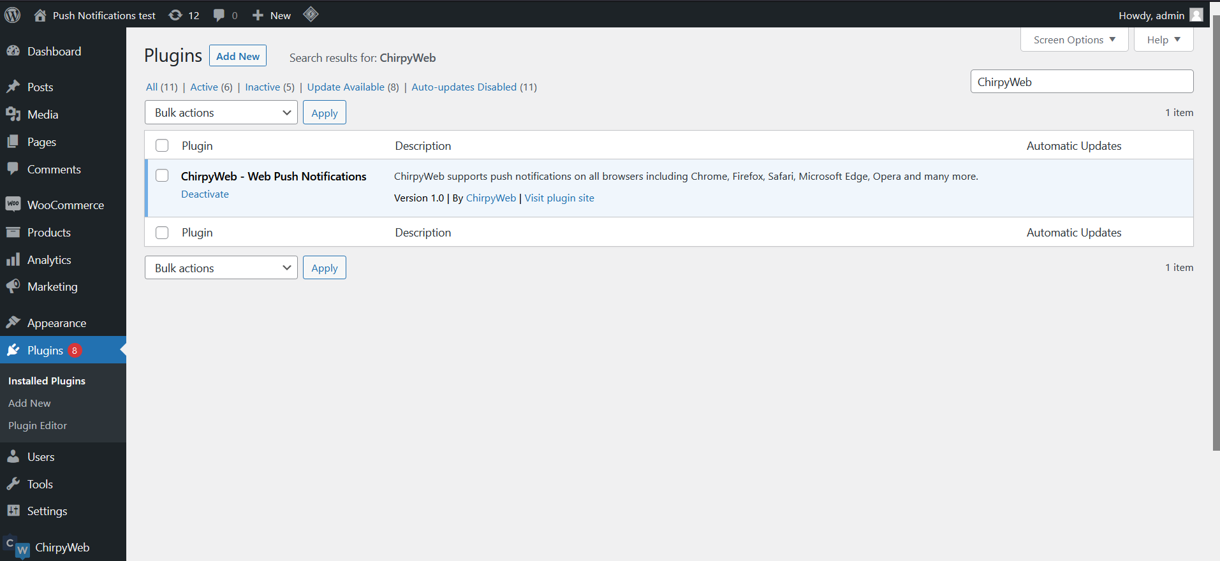Click the admin avatar icon
Image resolution: width=1220 pixels, height=561 pixels.
(1196, 15)
